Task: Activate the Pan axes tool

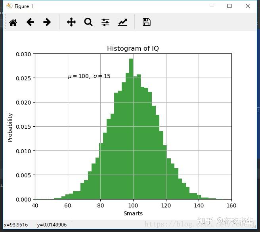Action: pyautogui.click(x=71, y=22)
